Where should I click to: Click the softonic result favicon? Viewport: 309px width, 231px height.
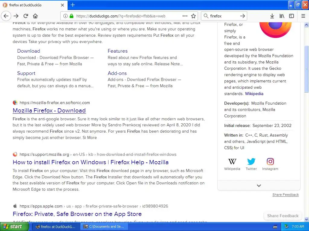click(15, 103)
